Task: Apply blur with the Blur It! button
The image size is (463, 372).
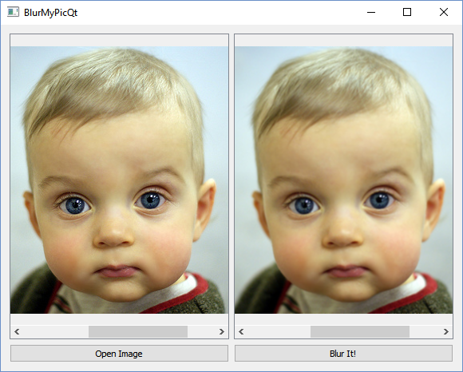Action: pyautogui.click(x=343, y=354)
